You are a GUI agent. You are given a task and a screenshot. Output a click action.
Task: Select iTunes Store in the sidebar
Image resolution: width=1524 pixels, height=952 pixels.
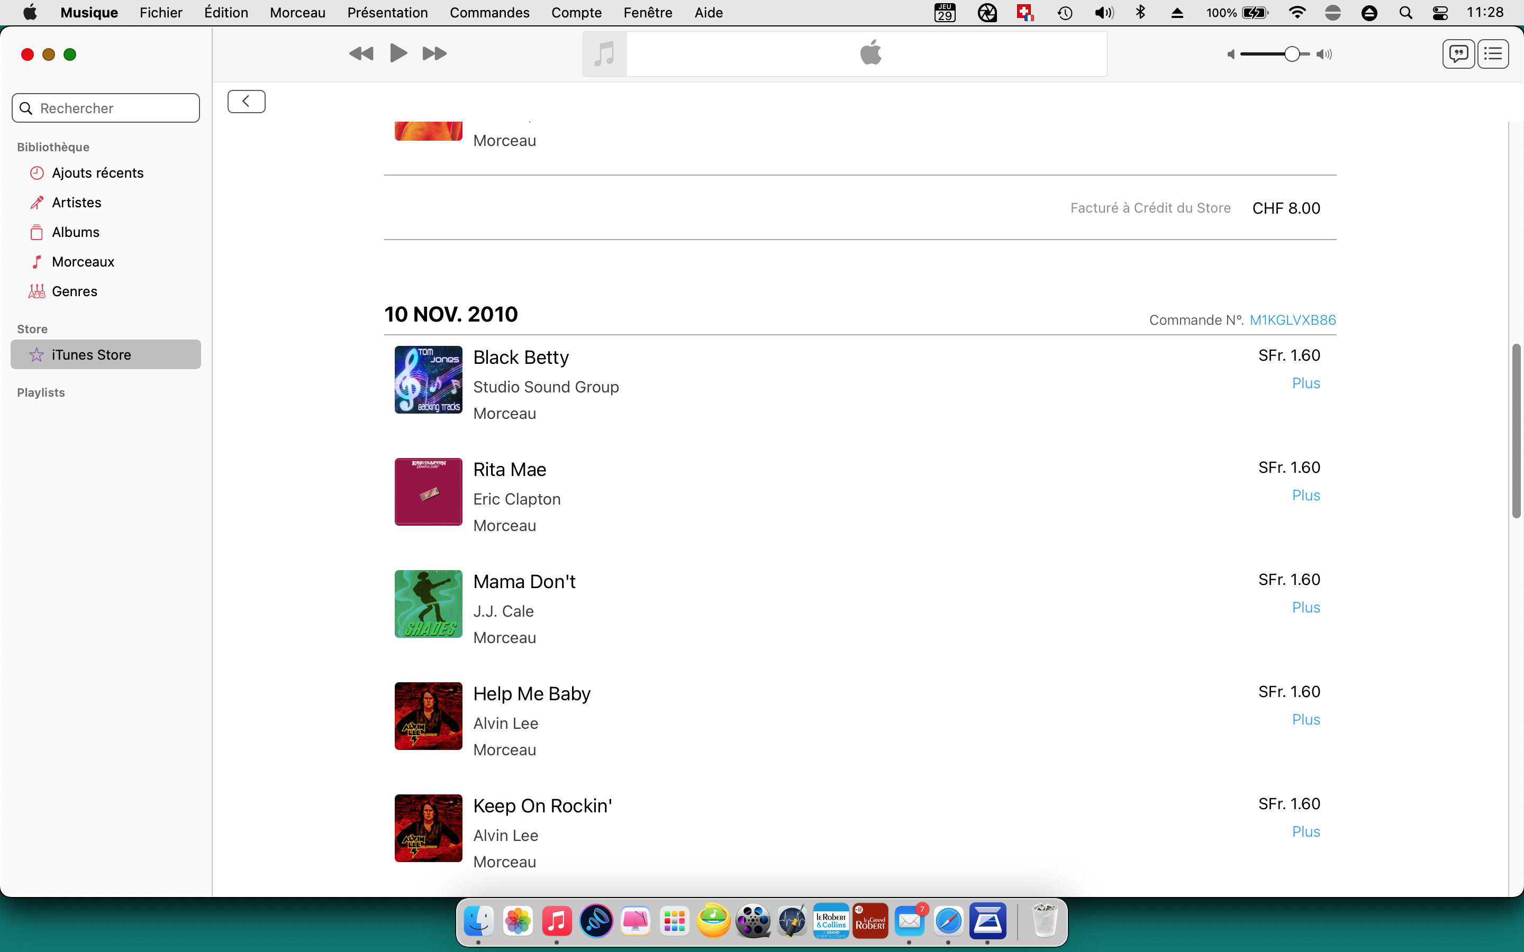click(x=92, y=355)
